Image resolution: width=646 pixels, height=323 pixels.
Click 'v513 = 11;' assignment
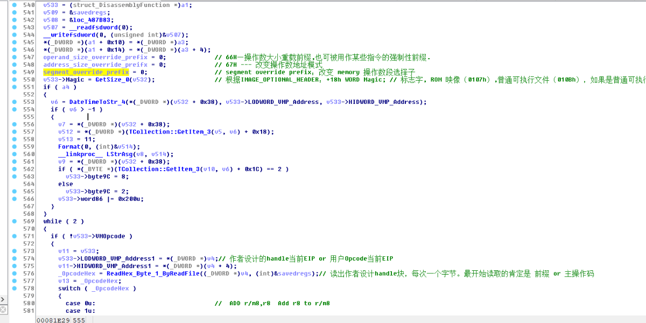(x=76, y=139)
